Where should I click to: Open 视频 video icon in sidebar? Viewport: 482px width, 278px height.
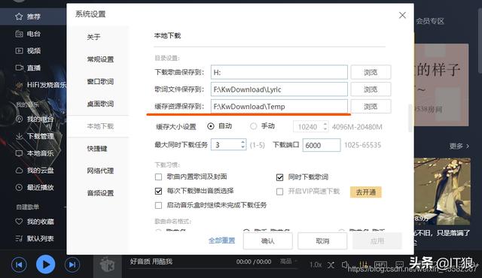(19, 50)
